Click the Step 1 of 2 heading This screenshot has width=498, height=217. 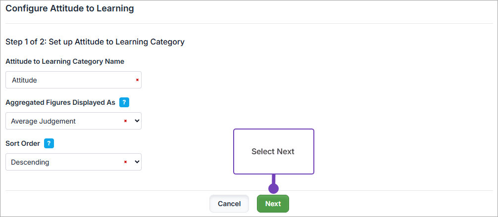(x=95, y=42)
